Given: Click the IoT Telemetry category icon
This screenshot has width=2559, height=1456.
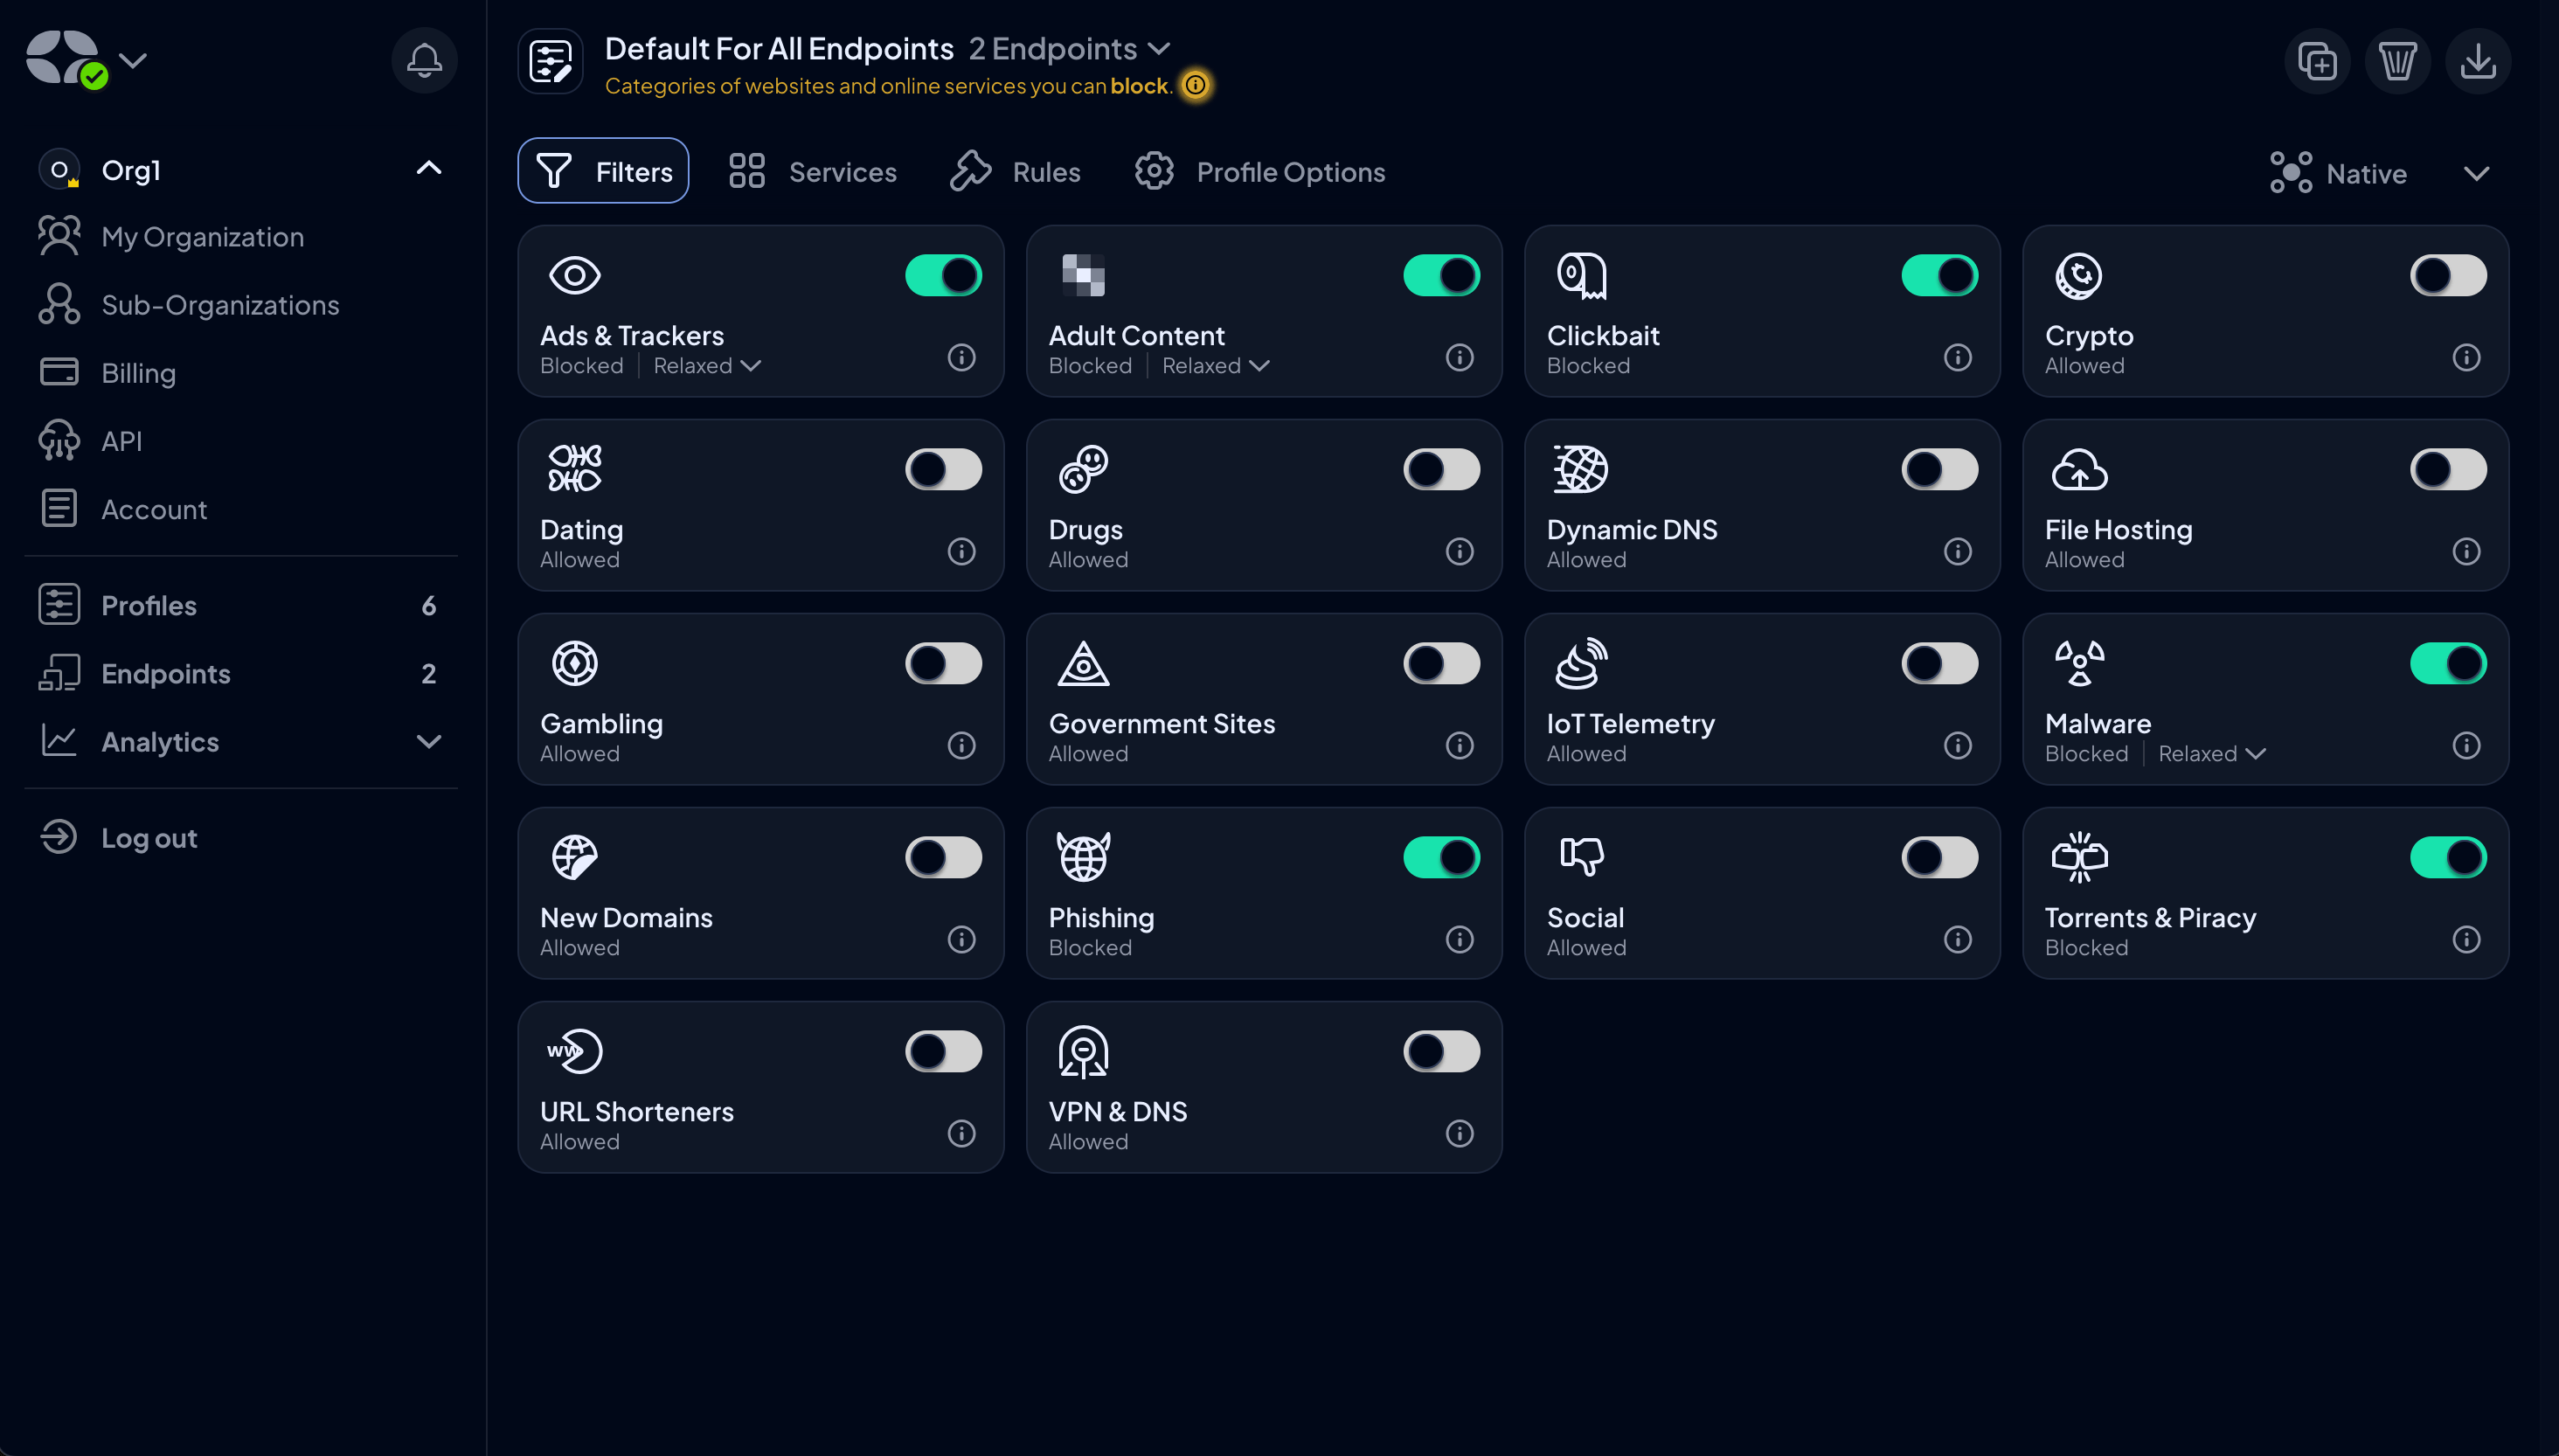Looking at the screenshot, I should click(x=1578, y=663).
